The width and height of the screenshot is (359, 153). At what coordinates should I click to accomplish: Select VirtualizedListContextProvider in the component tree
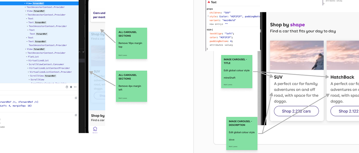coord(49,68)
